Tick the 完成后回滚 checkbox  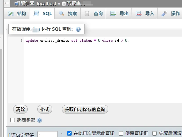click(x=154, y=133)
